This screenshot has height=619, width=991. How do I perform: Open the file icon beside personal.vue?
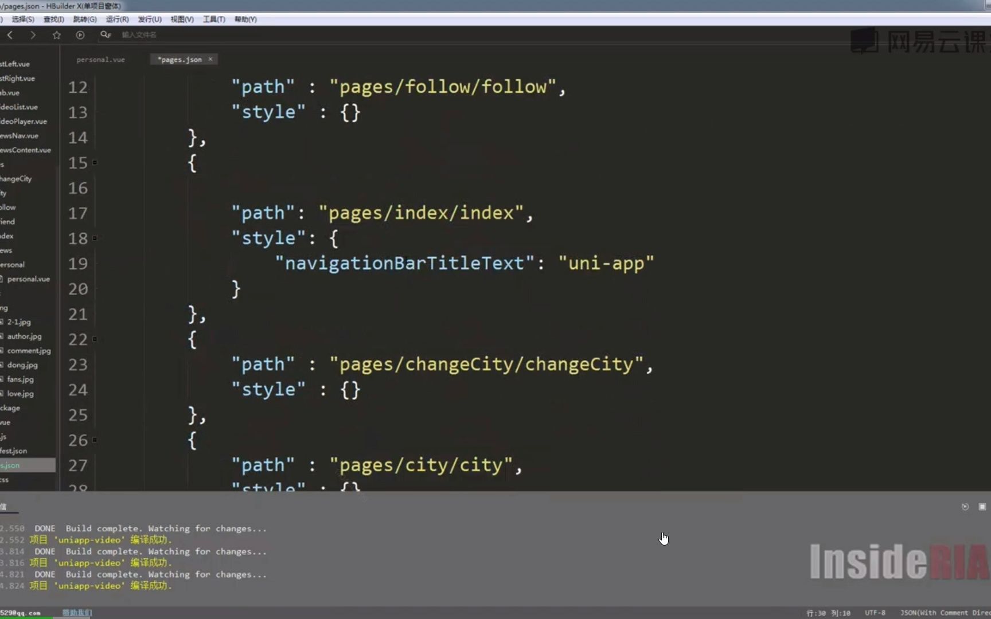[x=2, y=279]
